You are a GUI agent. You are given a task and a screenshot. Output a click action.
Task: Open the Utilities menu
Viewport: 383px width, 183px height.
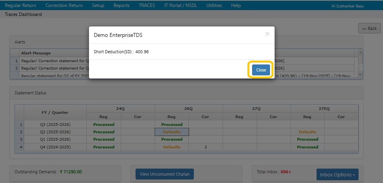click(214, 5)
